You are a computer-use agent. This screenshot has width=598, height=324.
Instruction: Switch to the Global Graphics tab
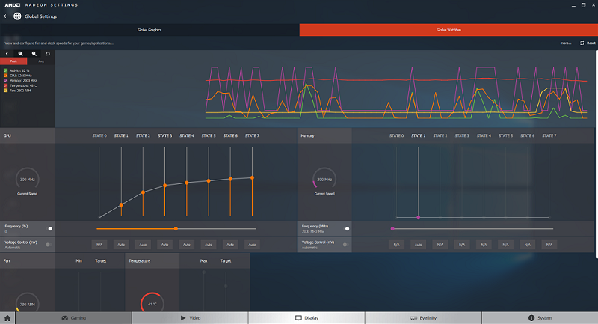tap(149, 30)
